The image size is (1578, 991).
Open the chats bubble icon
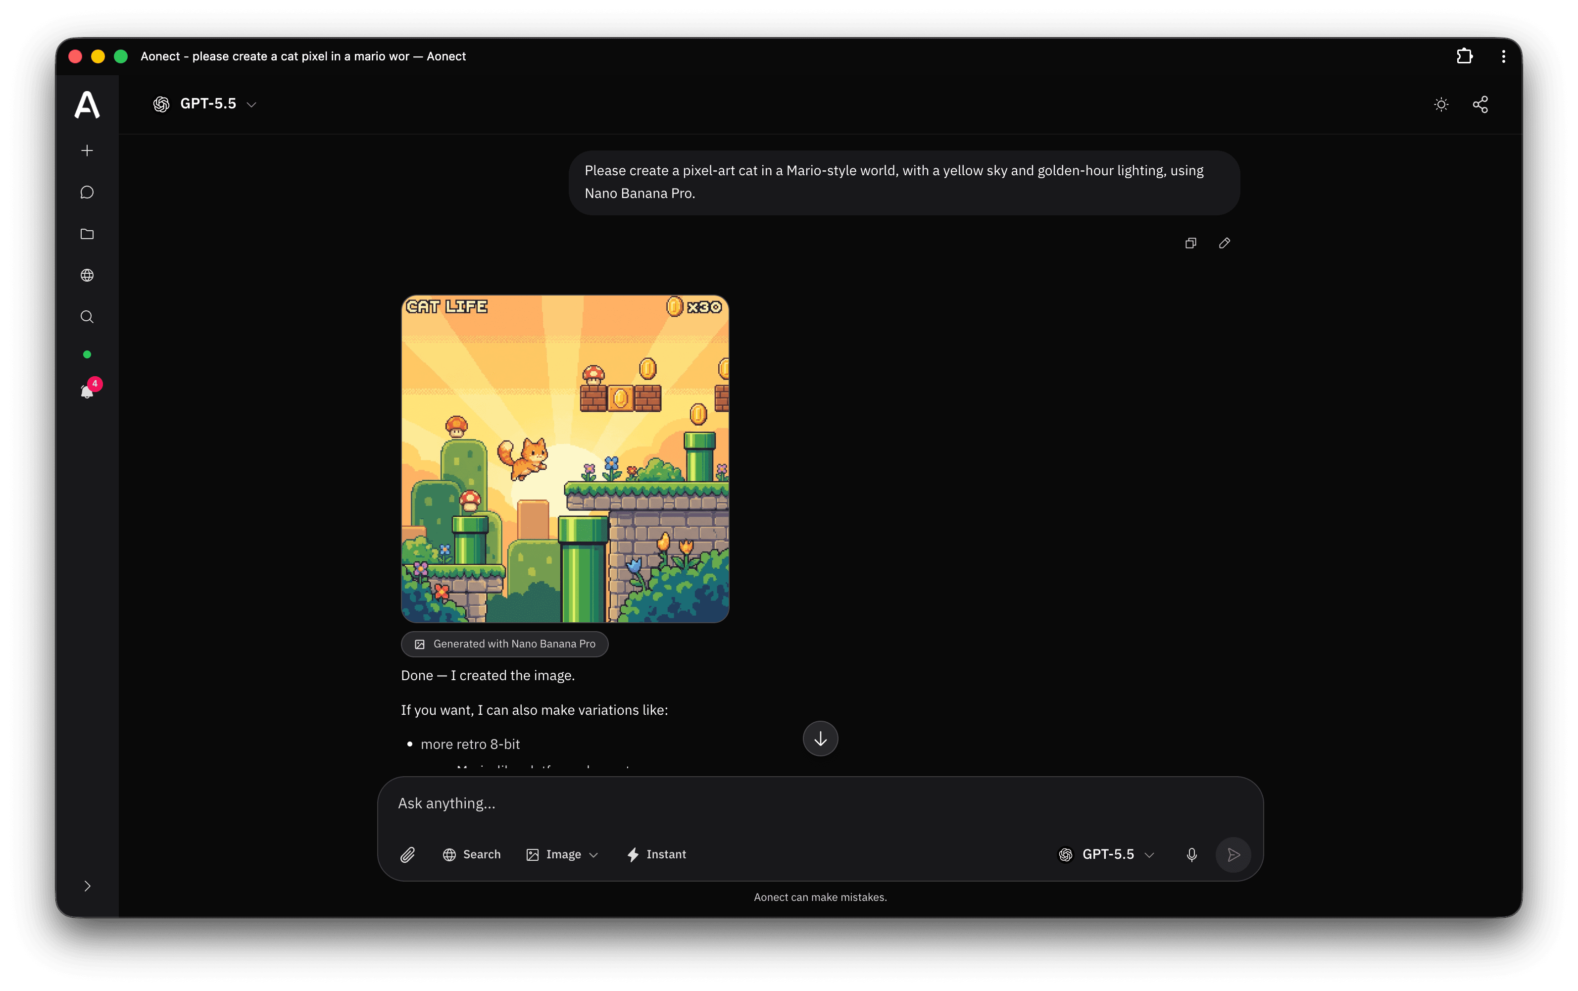point(87,192)
